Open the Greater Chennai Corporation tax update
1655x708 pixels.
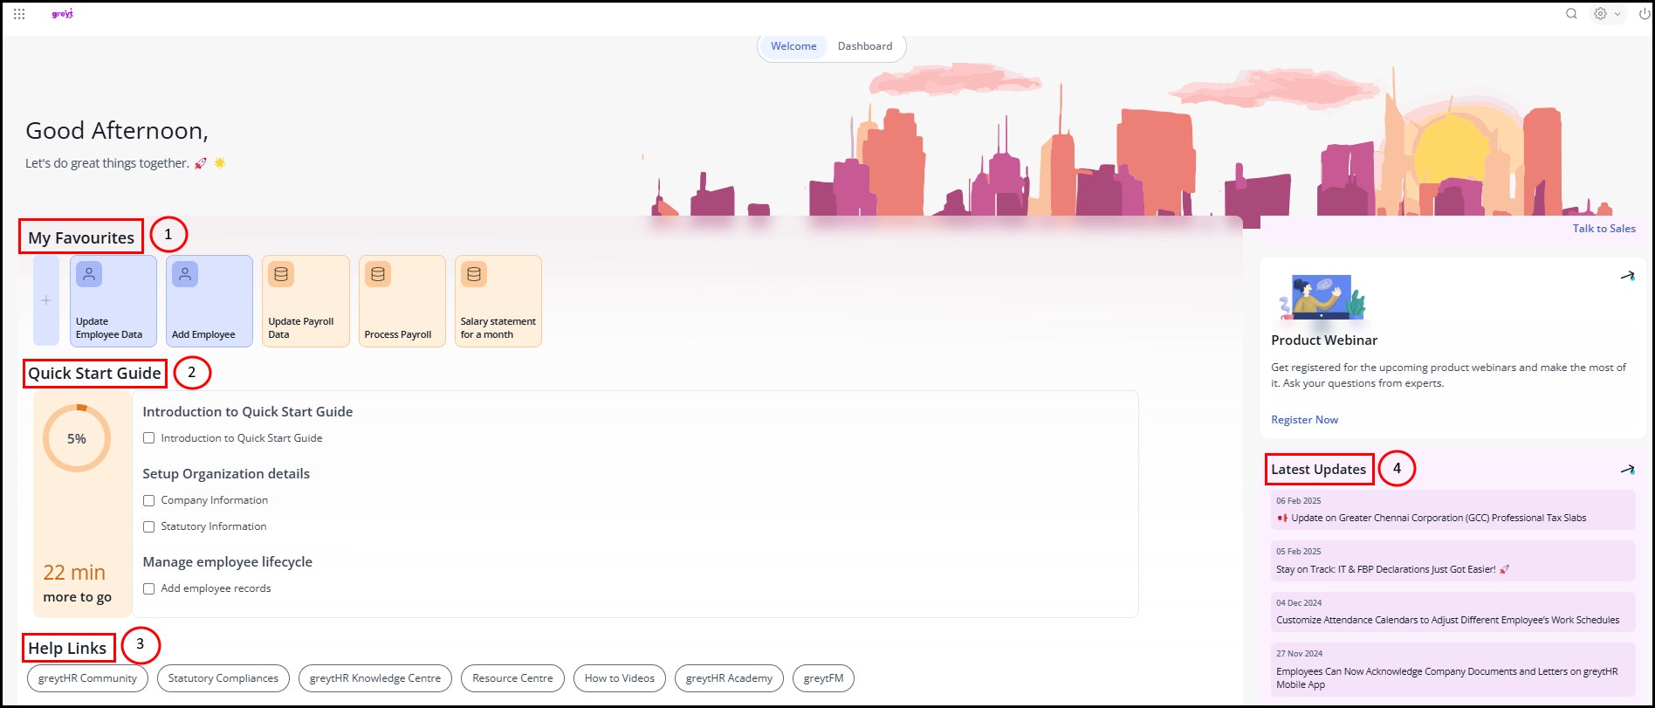pos(1453,510)
